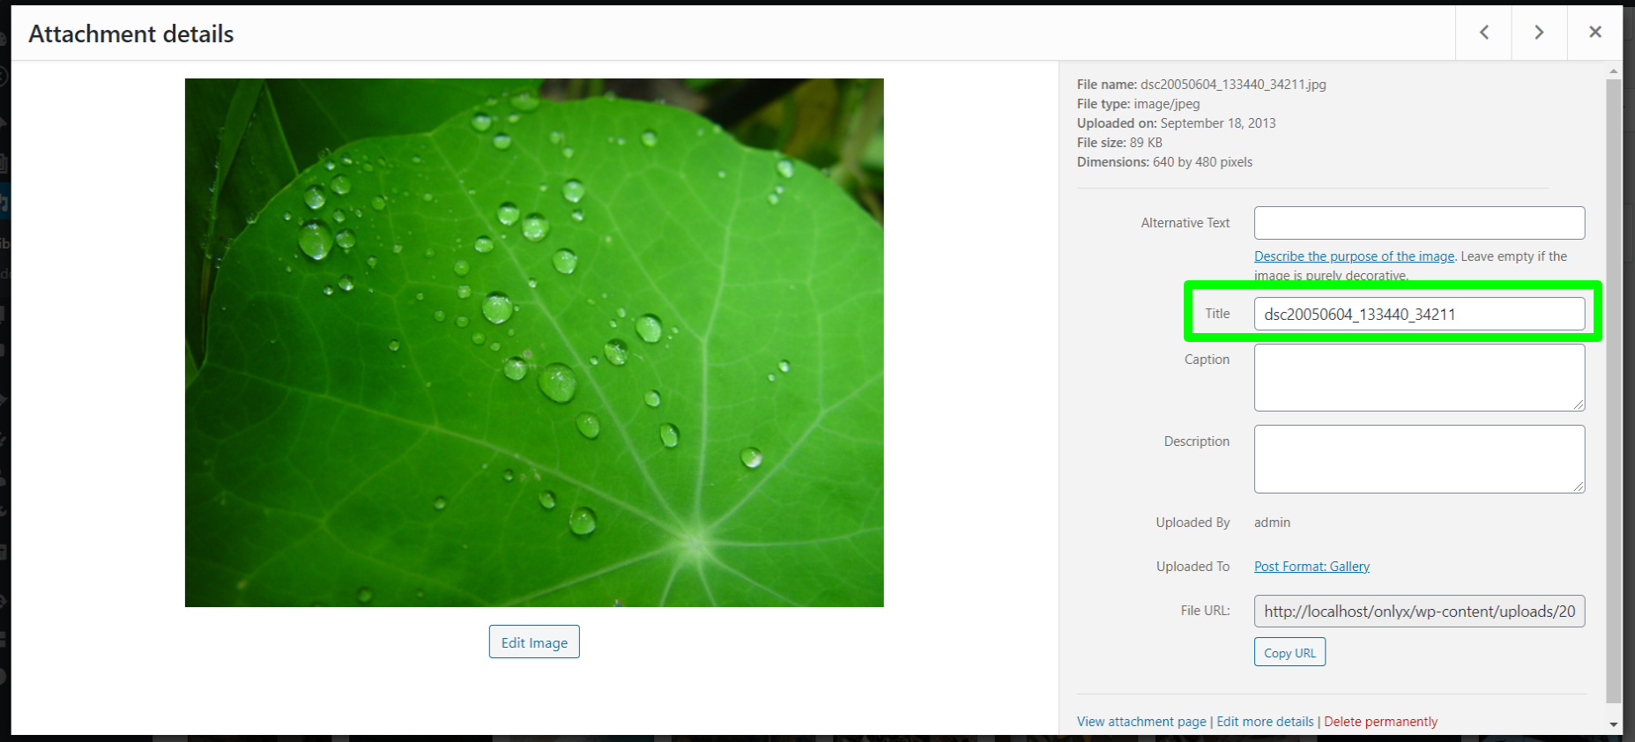Viewport: 1635px width, 742px height.
Task: Click the details panel vertical scrollbar
Action: (x=1614, y=390)
